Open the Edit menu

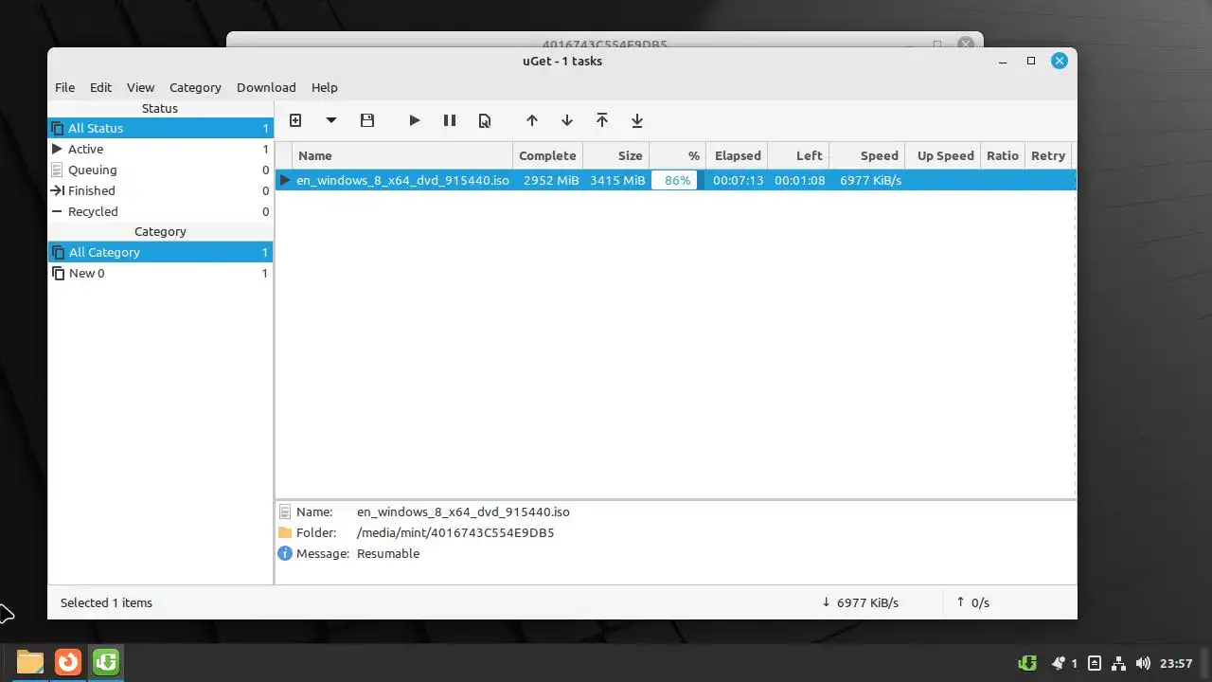(x=100, y=87)
